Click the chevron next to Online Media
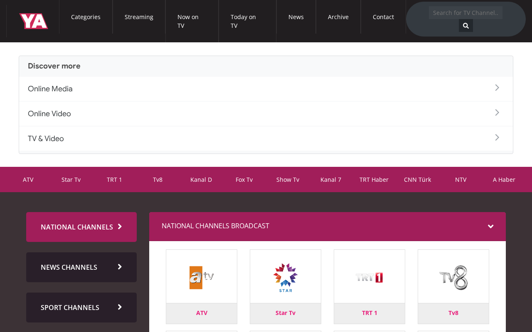 click(497, 88)
